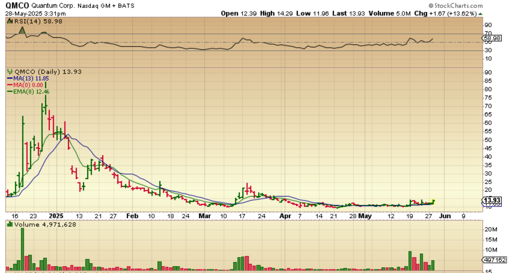Click the red MA(0) legend line
The width and height of the screenshot is (509, 273).
click(10, 85)
